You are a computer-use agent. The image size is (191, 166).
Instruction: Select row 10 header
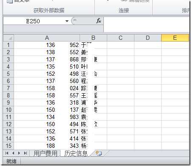tap(9, 110)
